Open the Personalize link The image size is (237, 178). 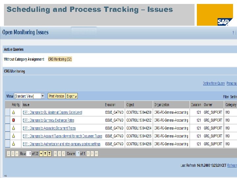coord(231,83)
